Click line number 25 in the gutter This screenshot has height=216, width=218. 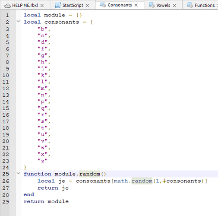6,174
